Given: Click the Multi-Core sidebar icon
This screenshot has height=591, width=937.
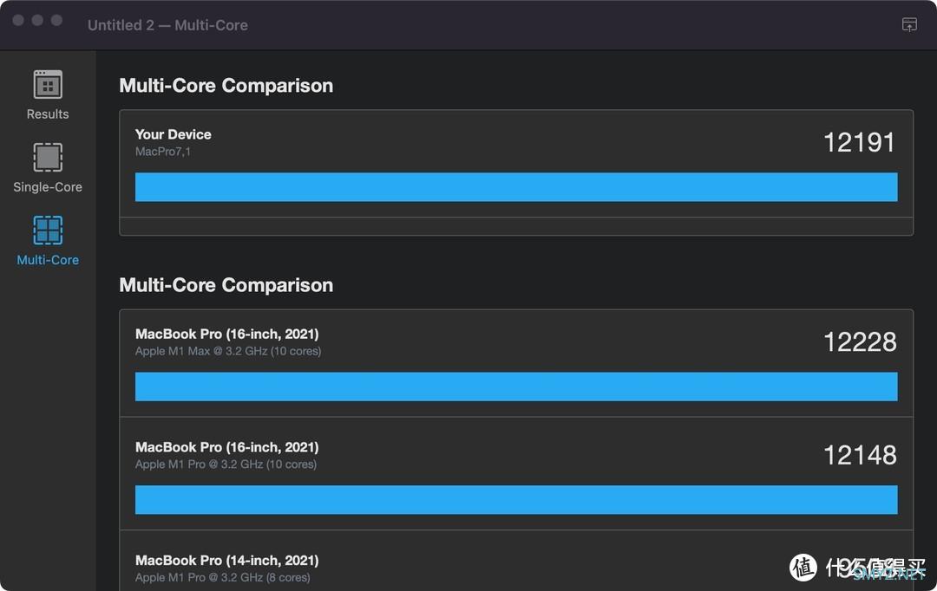Looking at the screenshot, I should [x=48, y=231].
